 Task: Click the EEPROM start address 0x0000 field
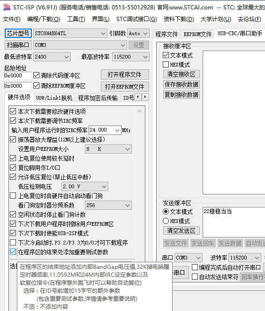click(x=18, y=86)
